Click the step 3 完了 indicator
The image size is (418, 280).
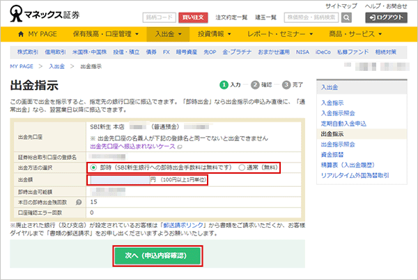click(x=293, y=85)
